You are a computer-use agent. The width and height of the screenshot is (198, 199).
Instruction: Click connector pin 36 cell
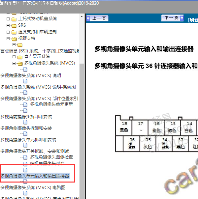tap(131, 144)
